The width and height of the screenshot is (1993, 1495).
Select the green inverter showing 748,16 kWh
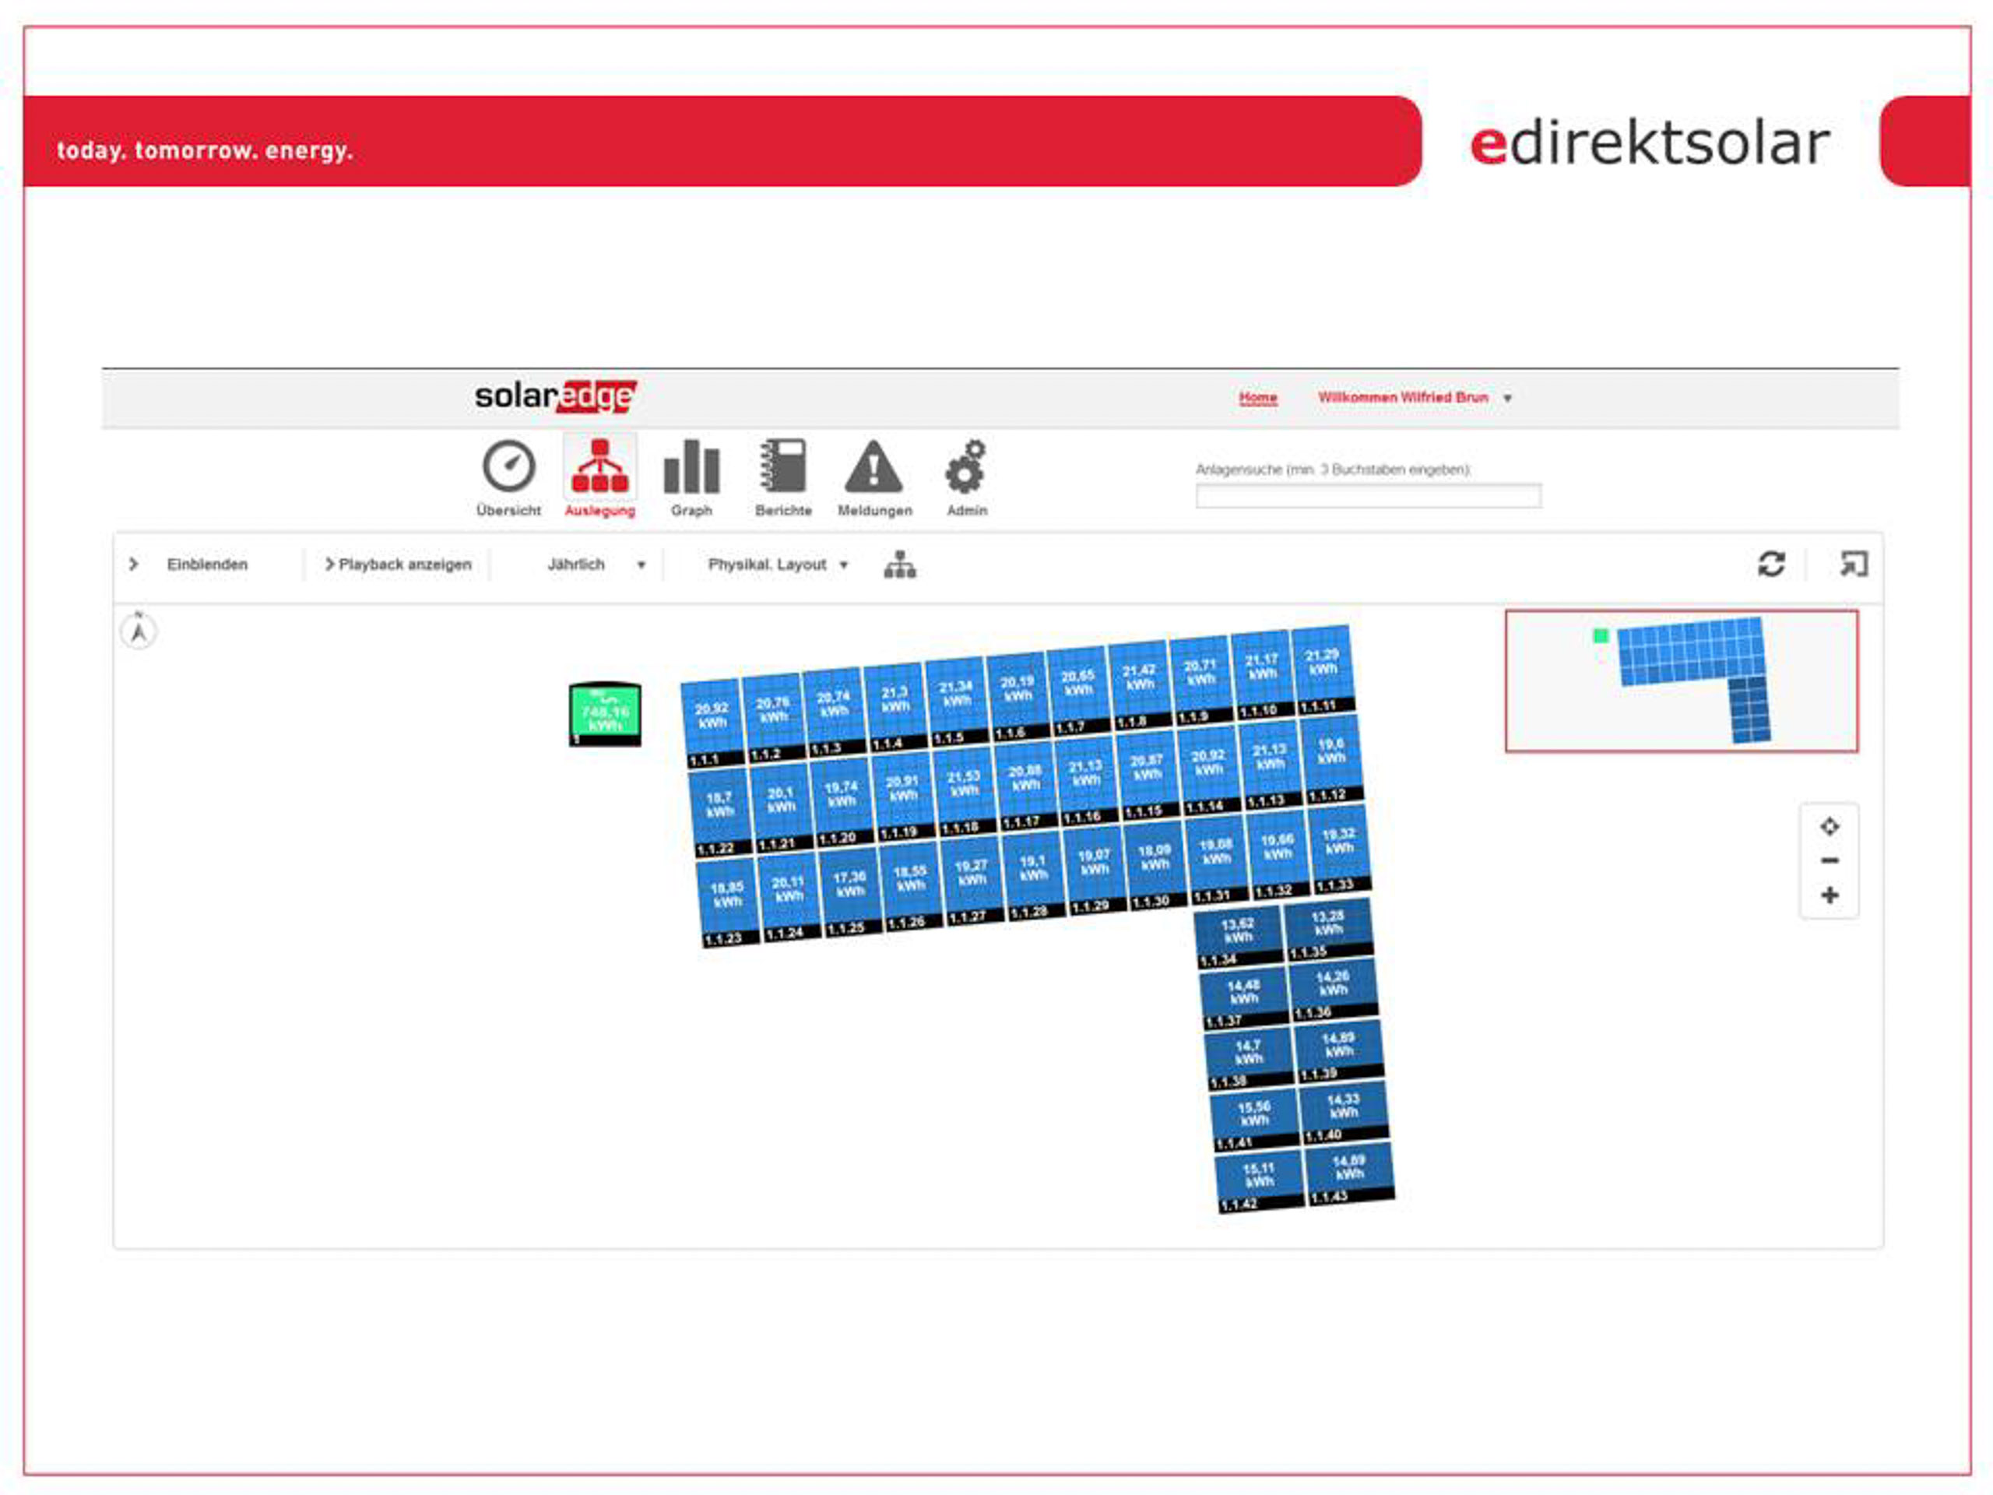point(605,714)
